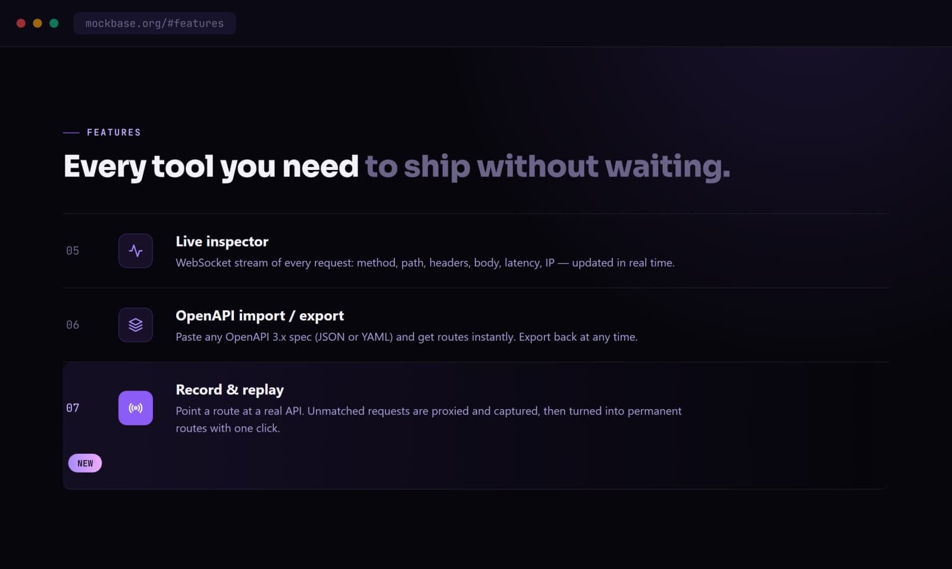The image size is (952, 569).
Task: Select the NEW badge on Record & replay
Action: click(x=85, y=463)
